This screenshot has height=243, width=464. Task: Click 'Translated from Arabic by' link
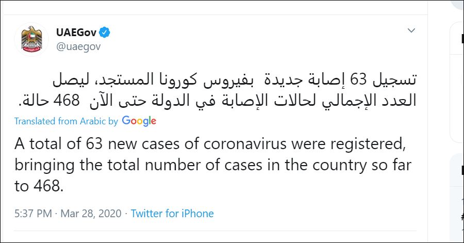pos(66,121)
